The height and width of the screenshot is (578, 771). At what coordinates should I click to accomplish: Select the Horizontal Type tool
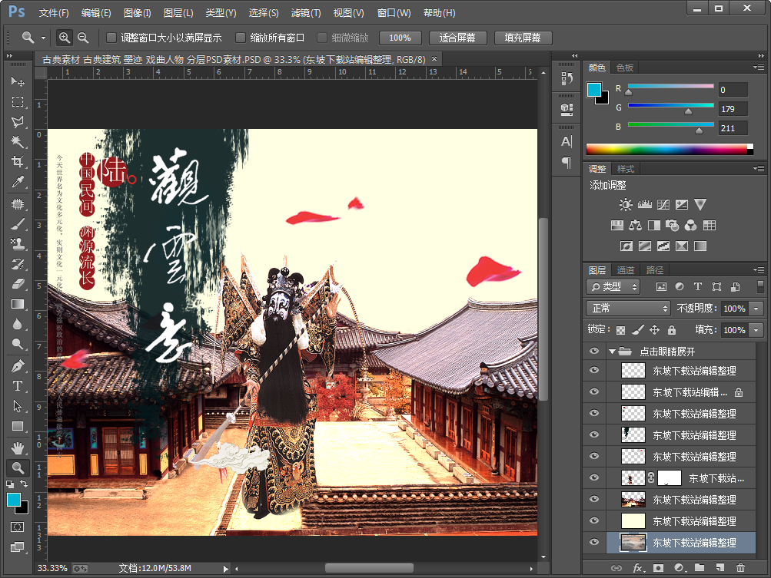[x=18, y=386]
